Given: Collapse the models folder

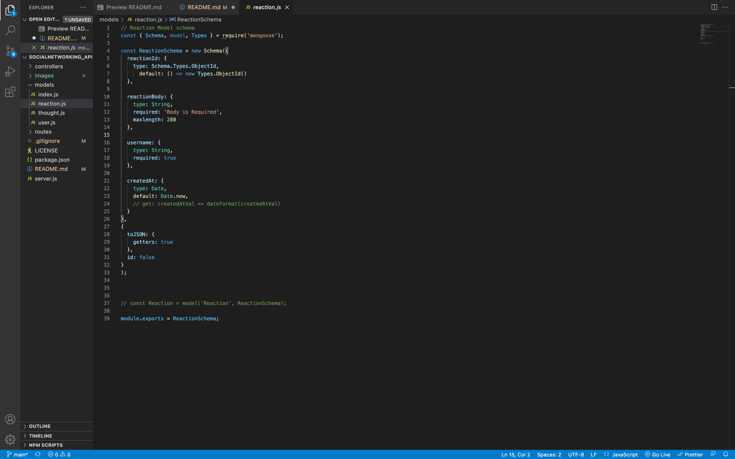Looking at the screenshot, I should [x=44, y=85].
